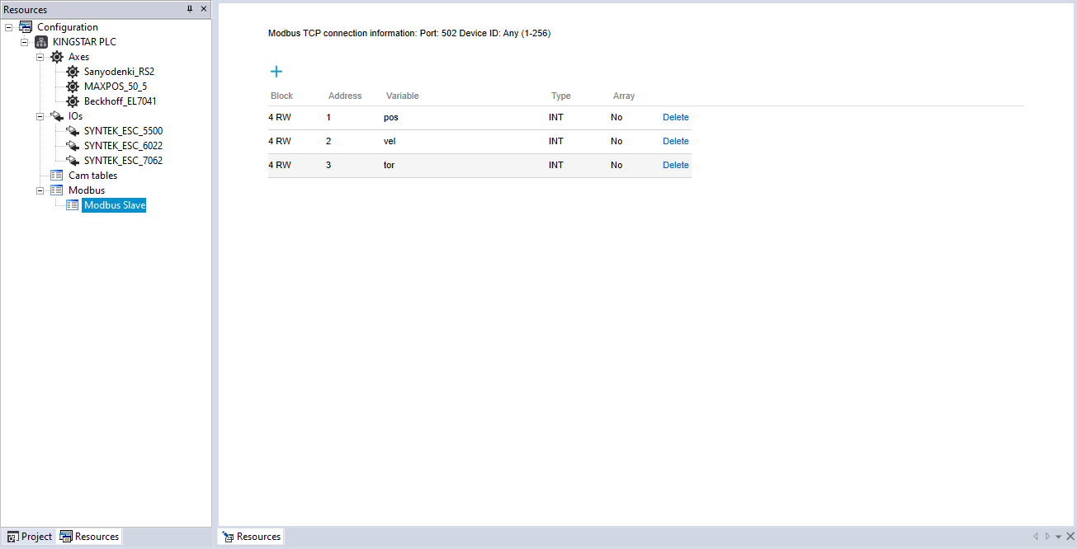Click the IO icon beside SYNTEK_ESC_5500
Image resolution: width=1077 pixels, height=549 pixels.
point(73,131)
